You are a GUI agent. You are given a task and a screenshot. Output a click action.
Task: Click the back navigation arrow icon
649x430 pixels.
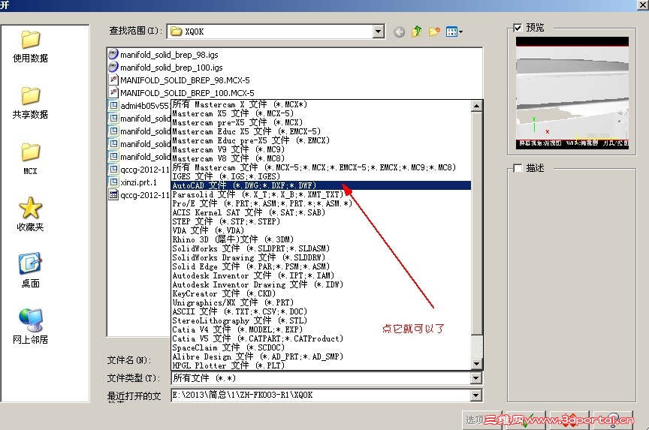[x=399, y=32]
